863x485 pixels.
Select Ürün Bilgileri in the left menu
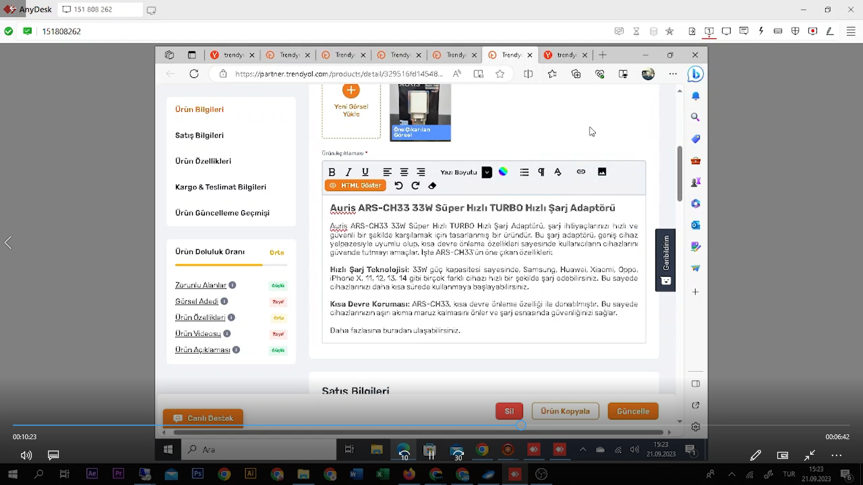coord(200,109)
